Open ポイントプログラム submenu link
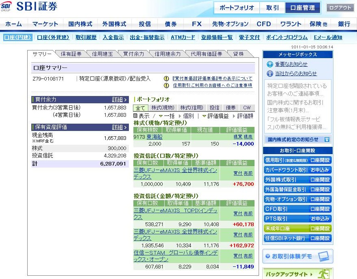The width and height of the screenshot is (357, 279). pyautogui.click(x=287, y=37)
